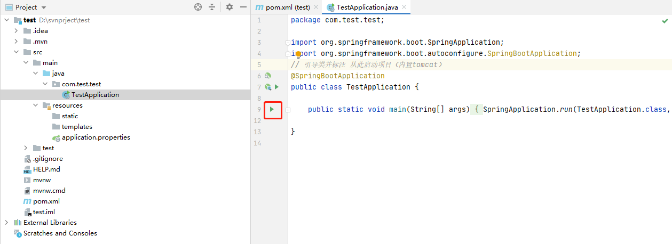Collapse all in the Project panel
Image resolution: width=672 pixels, height=244 pixels.
pos(212,7)
